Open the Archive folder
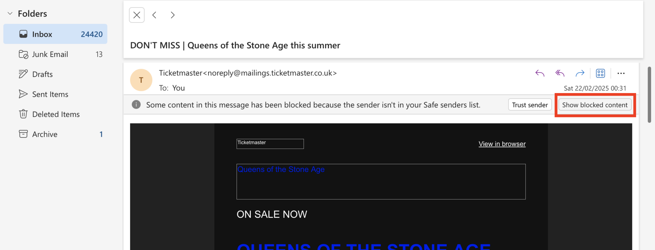The image size is (655, 250). click(x=45, y=134)
